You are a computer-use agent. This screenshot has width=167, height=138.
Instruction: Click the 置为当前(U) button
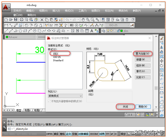[x=142, y=54]
